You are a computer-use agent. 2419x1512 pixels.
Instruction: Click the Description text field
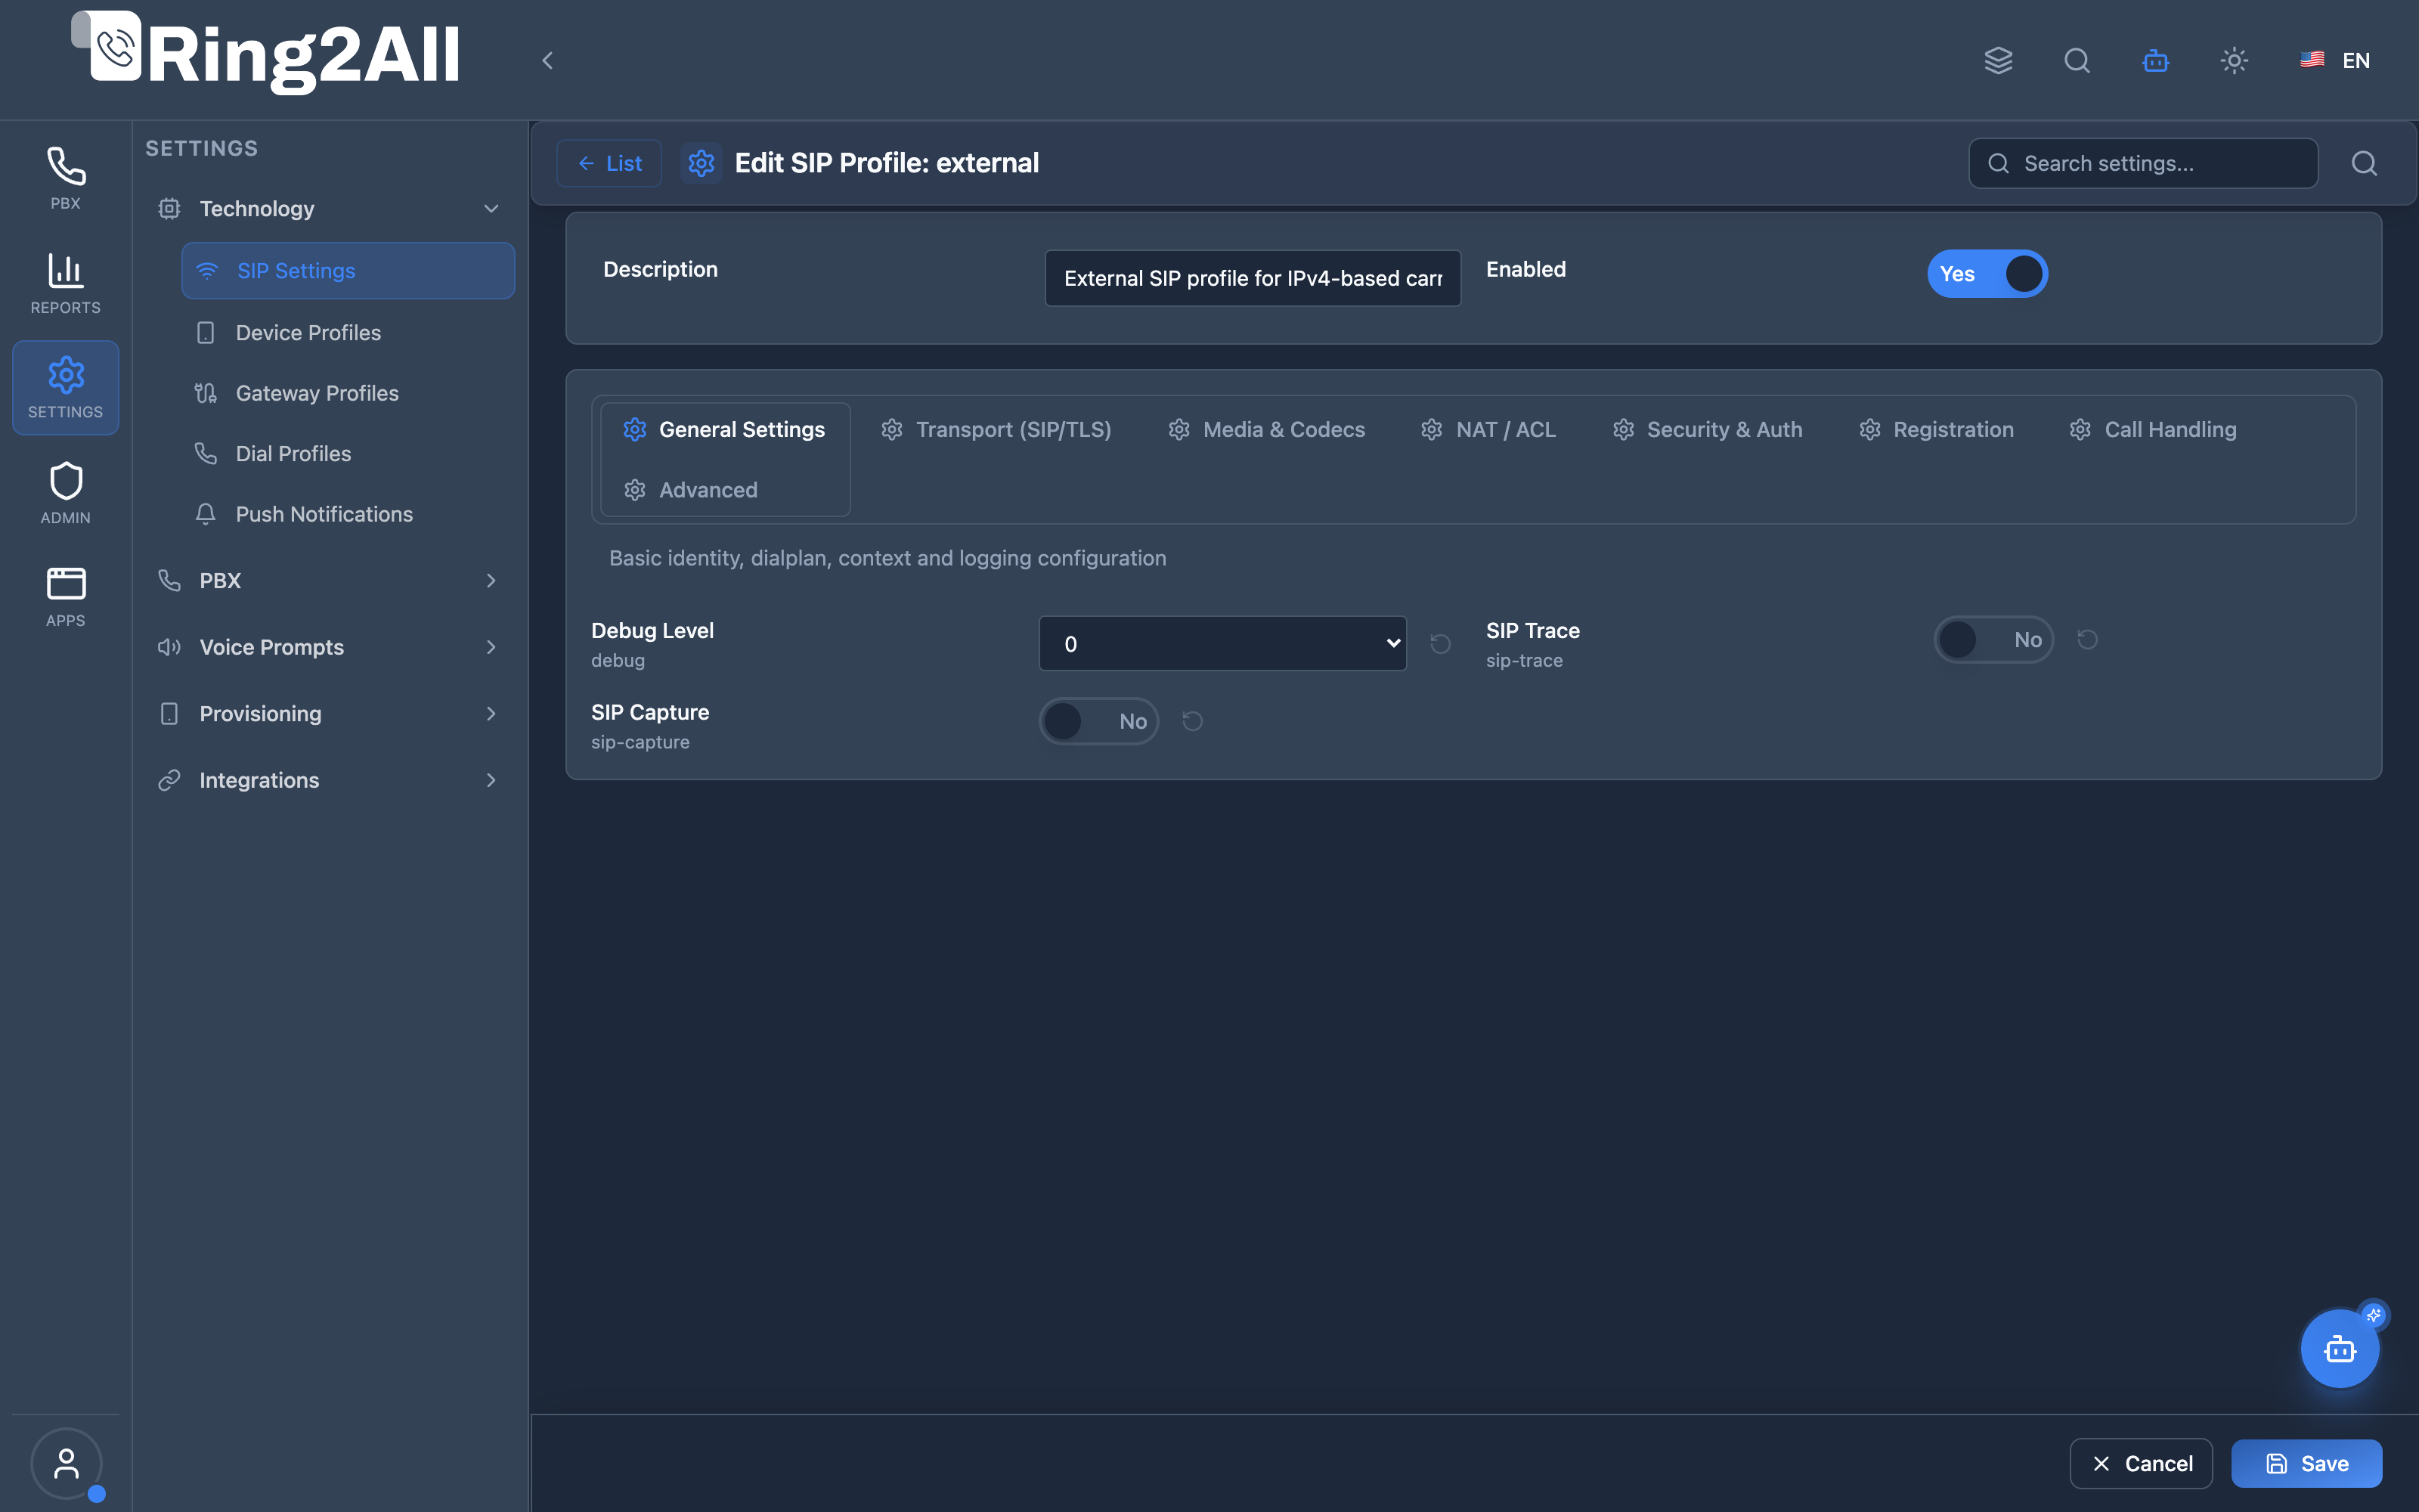point(1253,278)
